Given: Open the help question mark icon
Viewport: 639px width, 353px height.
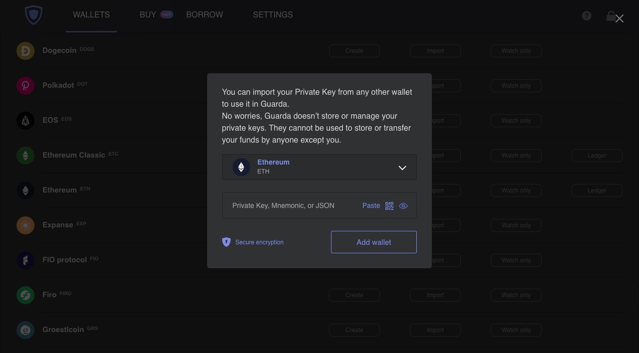Looking at the screenshot, I should [x=587, y=16].
